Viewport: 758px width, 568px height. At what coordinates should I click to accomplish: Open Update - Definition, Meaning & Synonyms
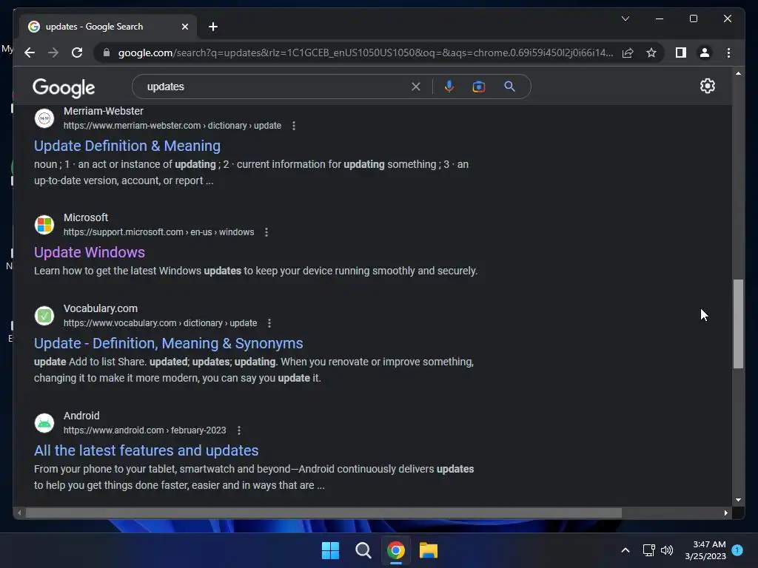pyautogui.click(x=168, y=343)
